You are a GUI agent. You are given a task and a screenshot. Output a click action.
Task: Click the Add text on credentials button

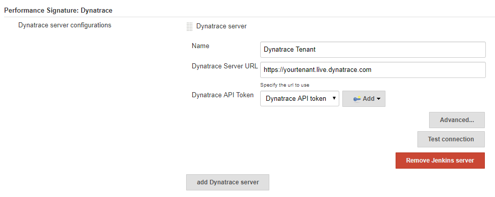click(x=368, y=99)
